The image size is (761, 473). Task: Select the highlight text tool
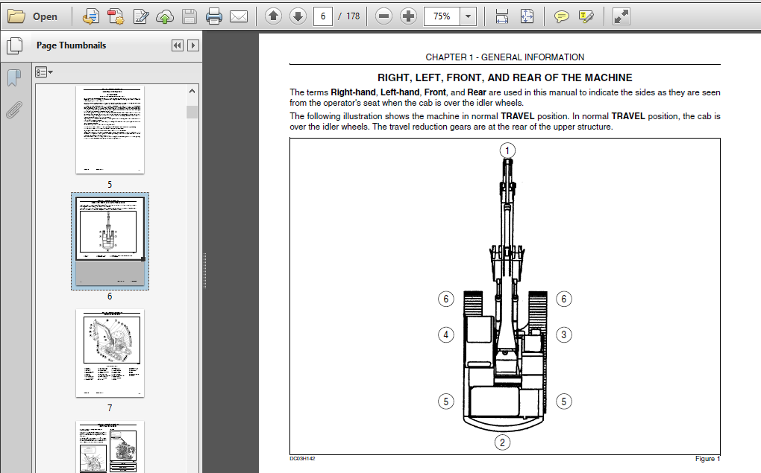pyautogui.click(x=586, y=17)
